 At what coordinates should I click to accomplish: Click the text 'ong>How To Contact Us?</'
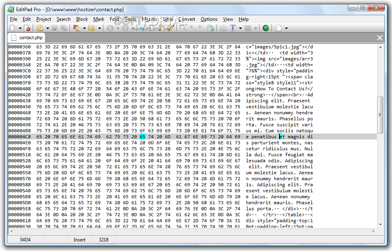(x=279, y=89)
